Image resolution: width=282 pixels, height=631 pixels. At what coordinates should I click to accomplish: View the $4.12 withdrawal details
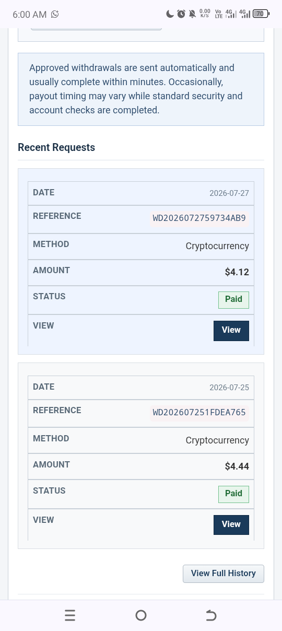(231, 330)
